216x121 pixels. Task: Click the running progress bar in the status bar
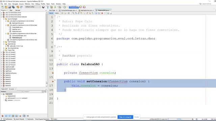click(x=179, y=119)
